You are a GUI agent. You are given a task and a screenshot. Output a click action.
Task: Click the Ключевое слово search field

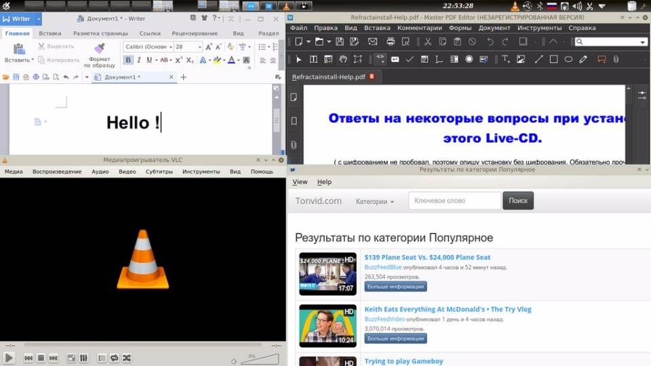click(x=454, y=201)
